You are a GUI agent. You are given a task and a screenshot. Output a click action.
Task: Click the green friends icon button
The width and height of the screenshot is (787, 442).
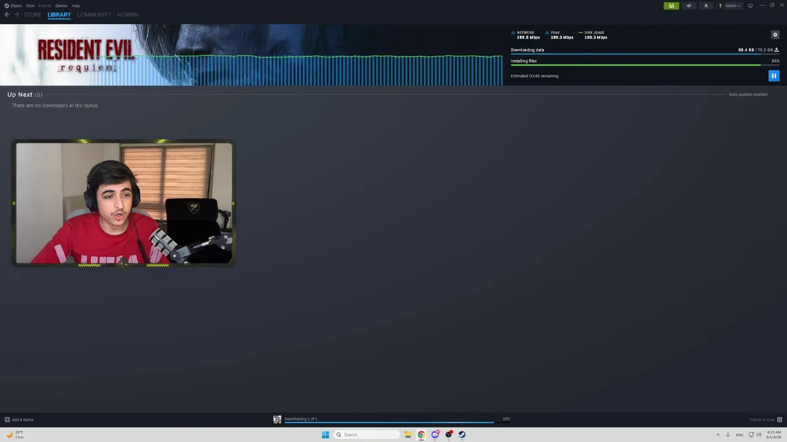click(x=671, y=6)
